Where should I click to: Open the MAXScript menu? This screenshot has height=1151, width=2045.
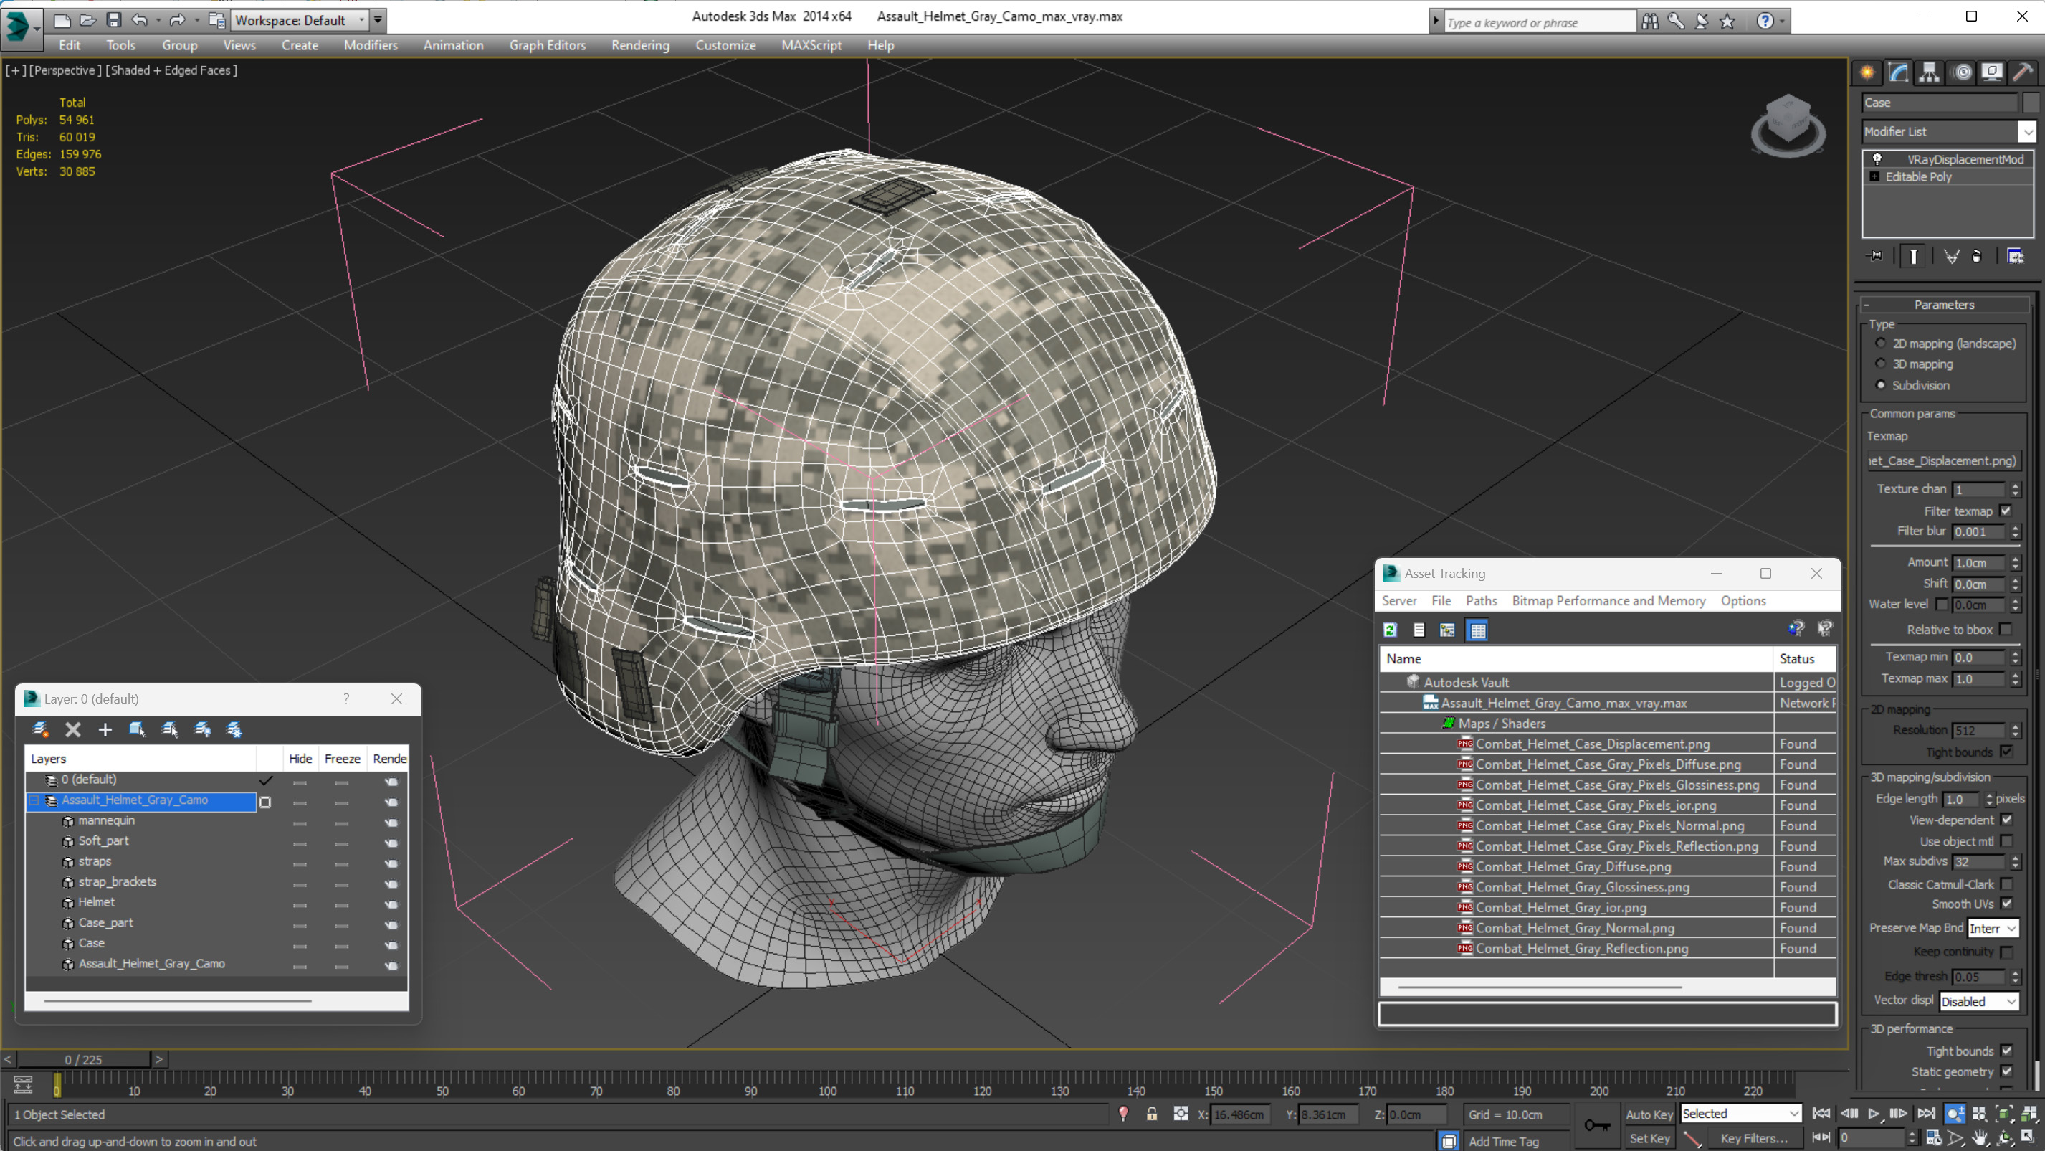click(811, 45)
